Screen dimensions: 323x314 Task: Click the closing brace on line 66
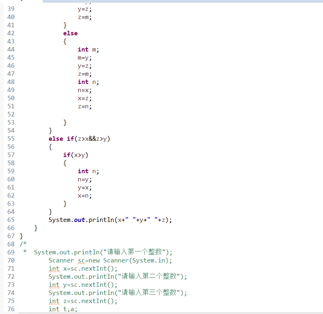36,228
